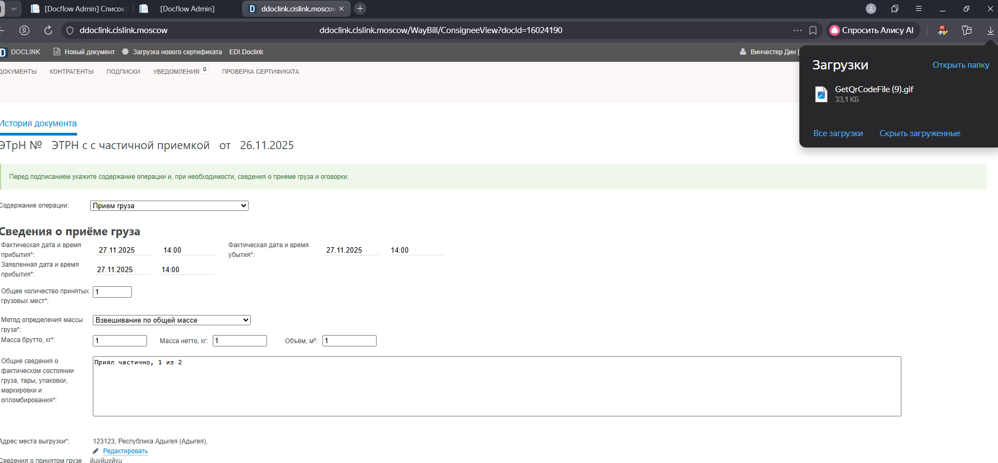Open the tab collections icon in title bar
The height and width of the screenshot is (463, 998).
pyautogui.click(x=895, y=9)
